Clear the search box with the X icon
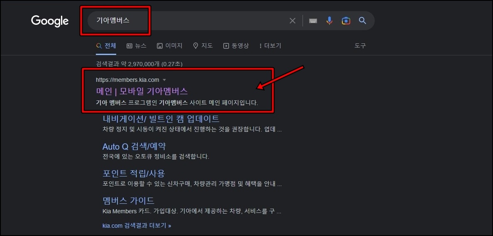The width and height of the screenshot is (493, 236). pyautogui.click(x=293, y=21)
